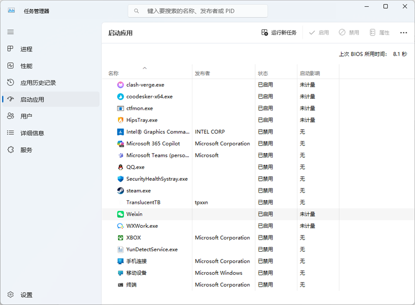Click publisher INTEL CORP cell

(210, 132)
